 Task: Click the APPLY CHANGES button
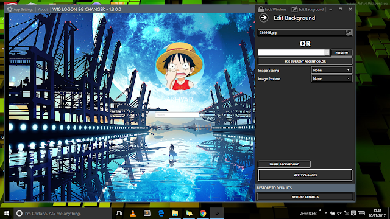pos(305,175)
